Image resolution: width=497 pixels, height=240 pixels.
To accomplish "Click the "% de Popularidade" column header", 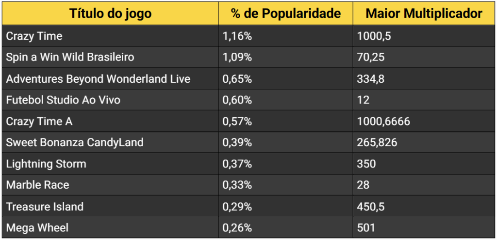I will 285,14.
